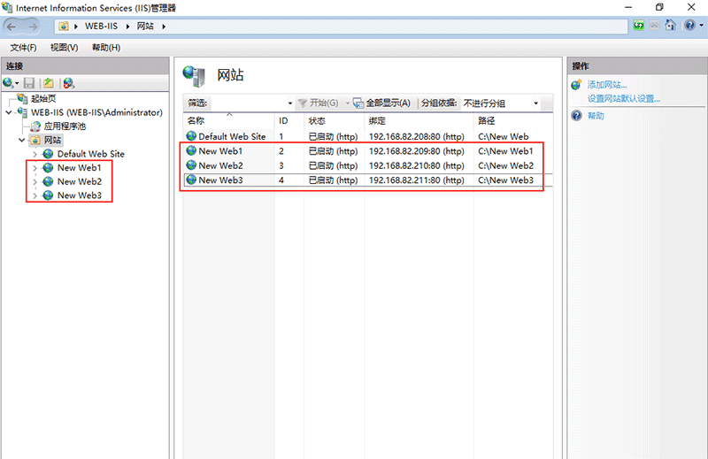This screenshot has height=459, width=708.
Task: Click path C:\New Web3 cell
Action: click(505, 180)
